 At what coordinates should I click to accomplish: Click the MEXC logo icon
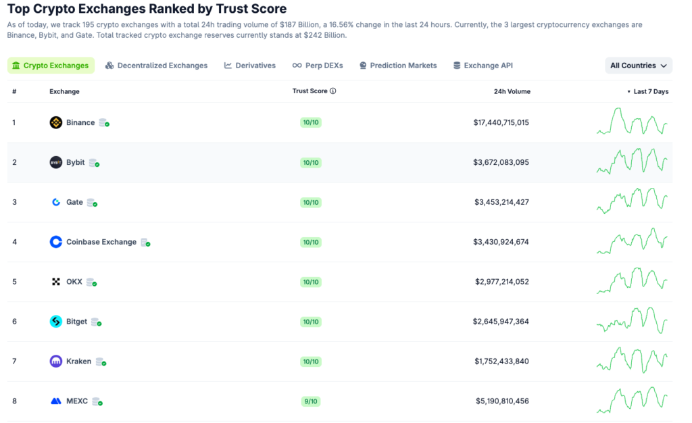[x=56, y=401]
